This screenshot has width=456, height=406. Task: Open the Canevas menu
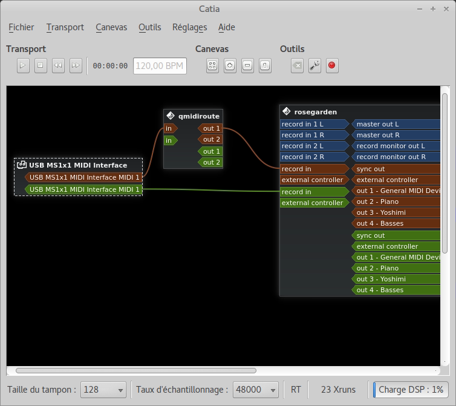point(111,27)
